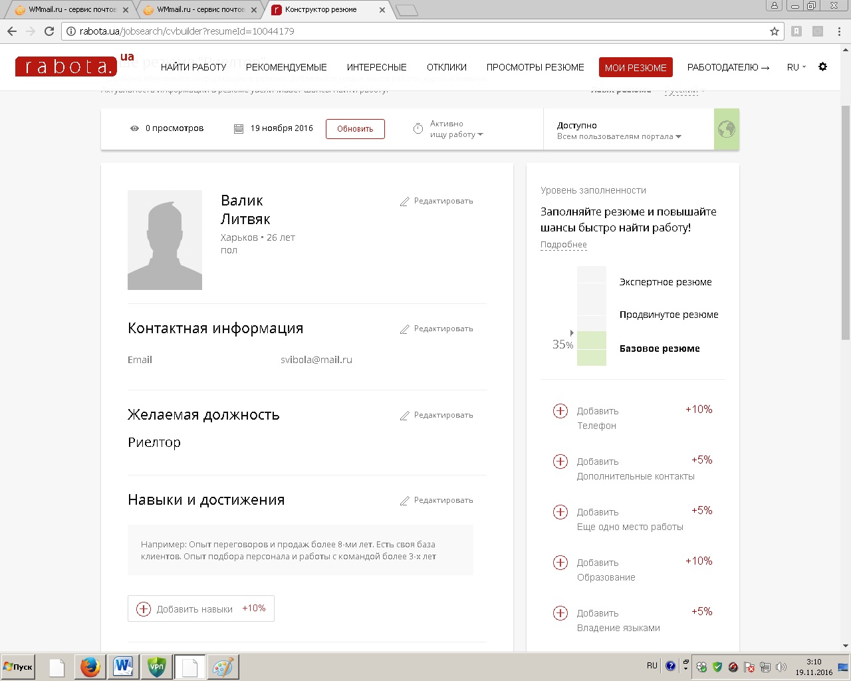The image size is (851, 681).
Task: Click the green globe visibility icon
Action: (726, 129)
